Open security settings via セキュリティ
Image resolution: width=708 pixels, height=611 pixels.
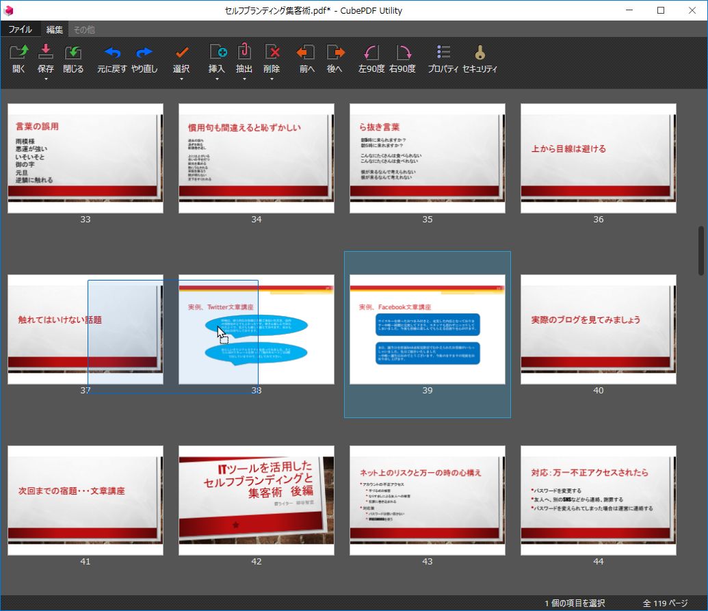coord(480,58)
